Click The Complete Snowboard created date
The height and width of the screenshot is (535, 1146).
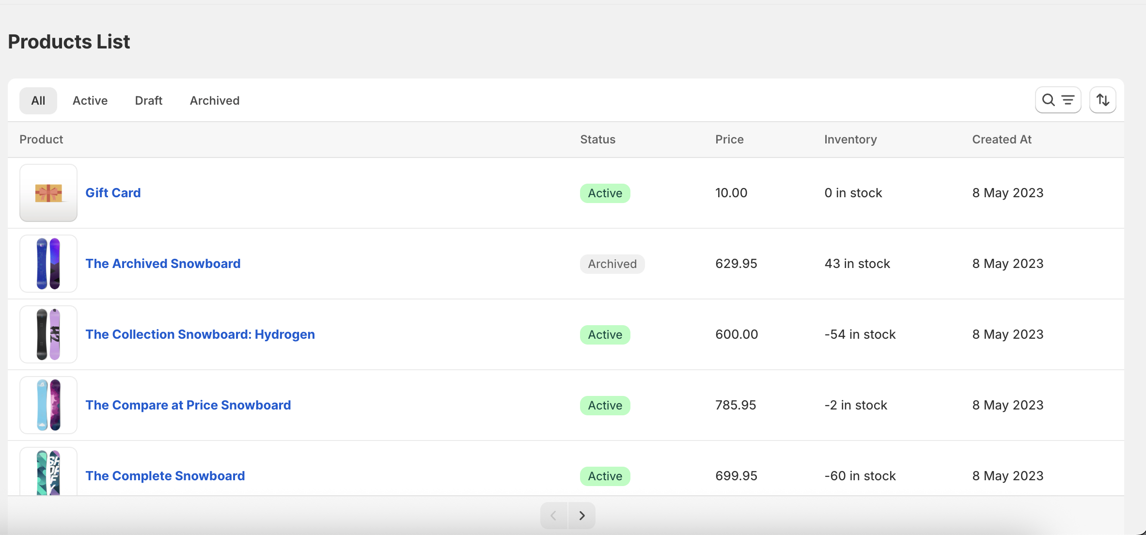click(x=1008, y=476)
